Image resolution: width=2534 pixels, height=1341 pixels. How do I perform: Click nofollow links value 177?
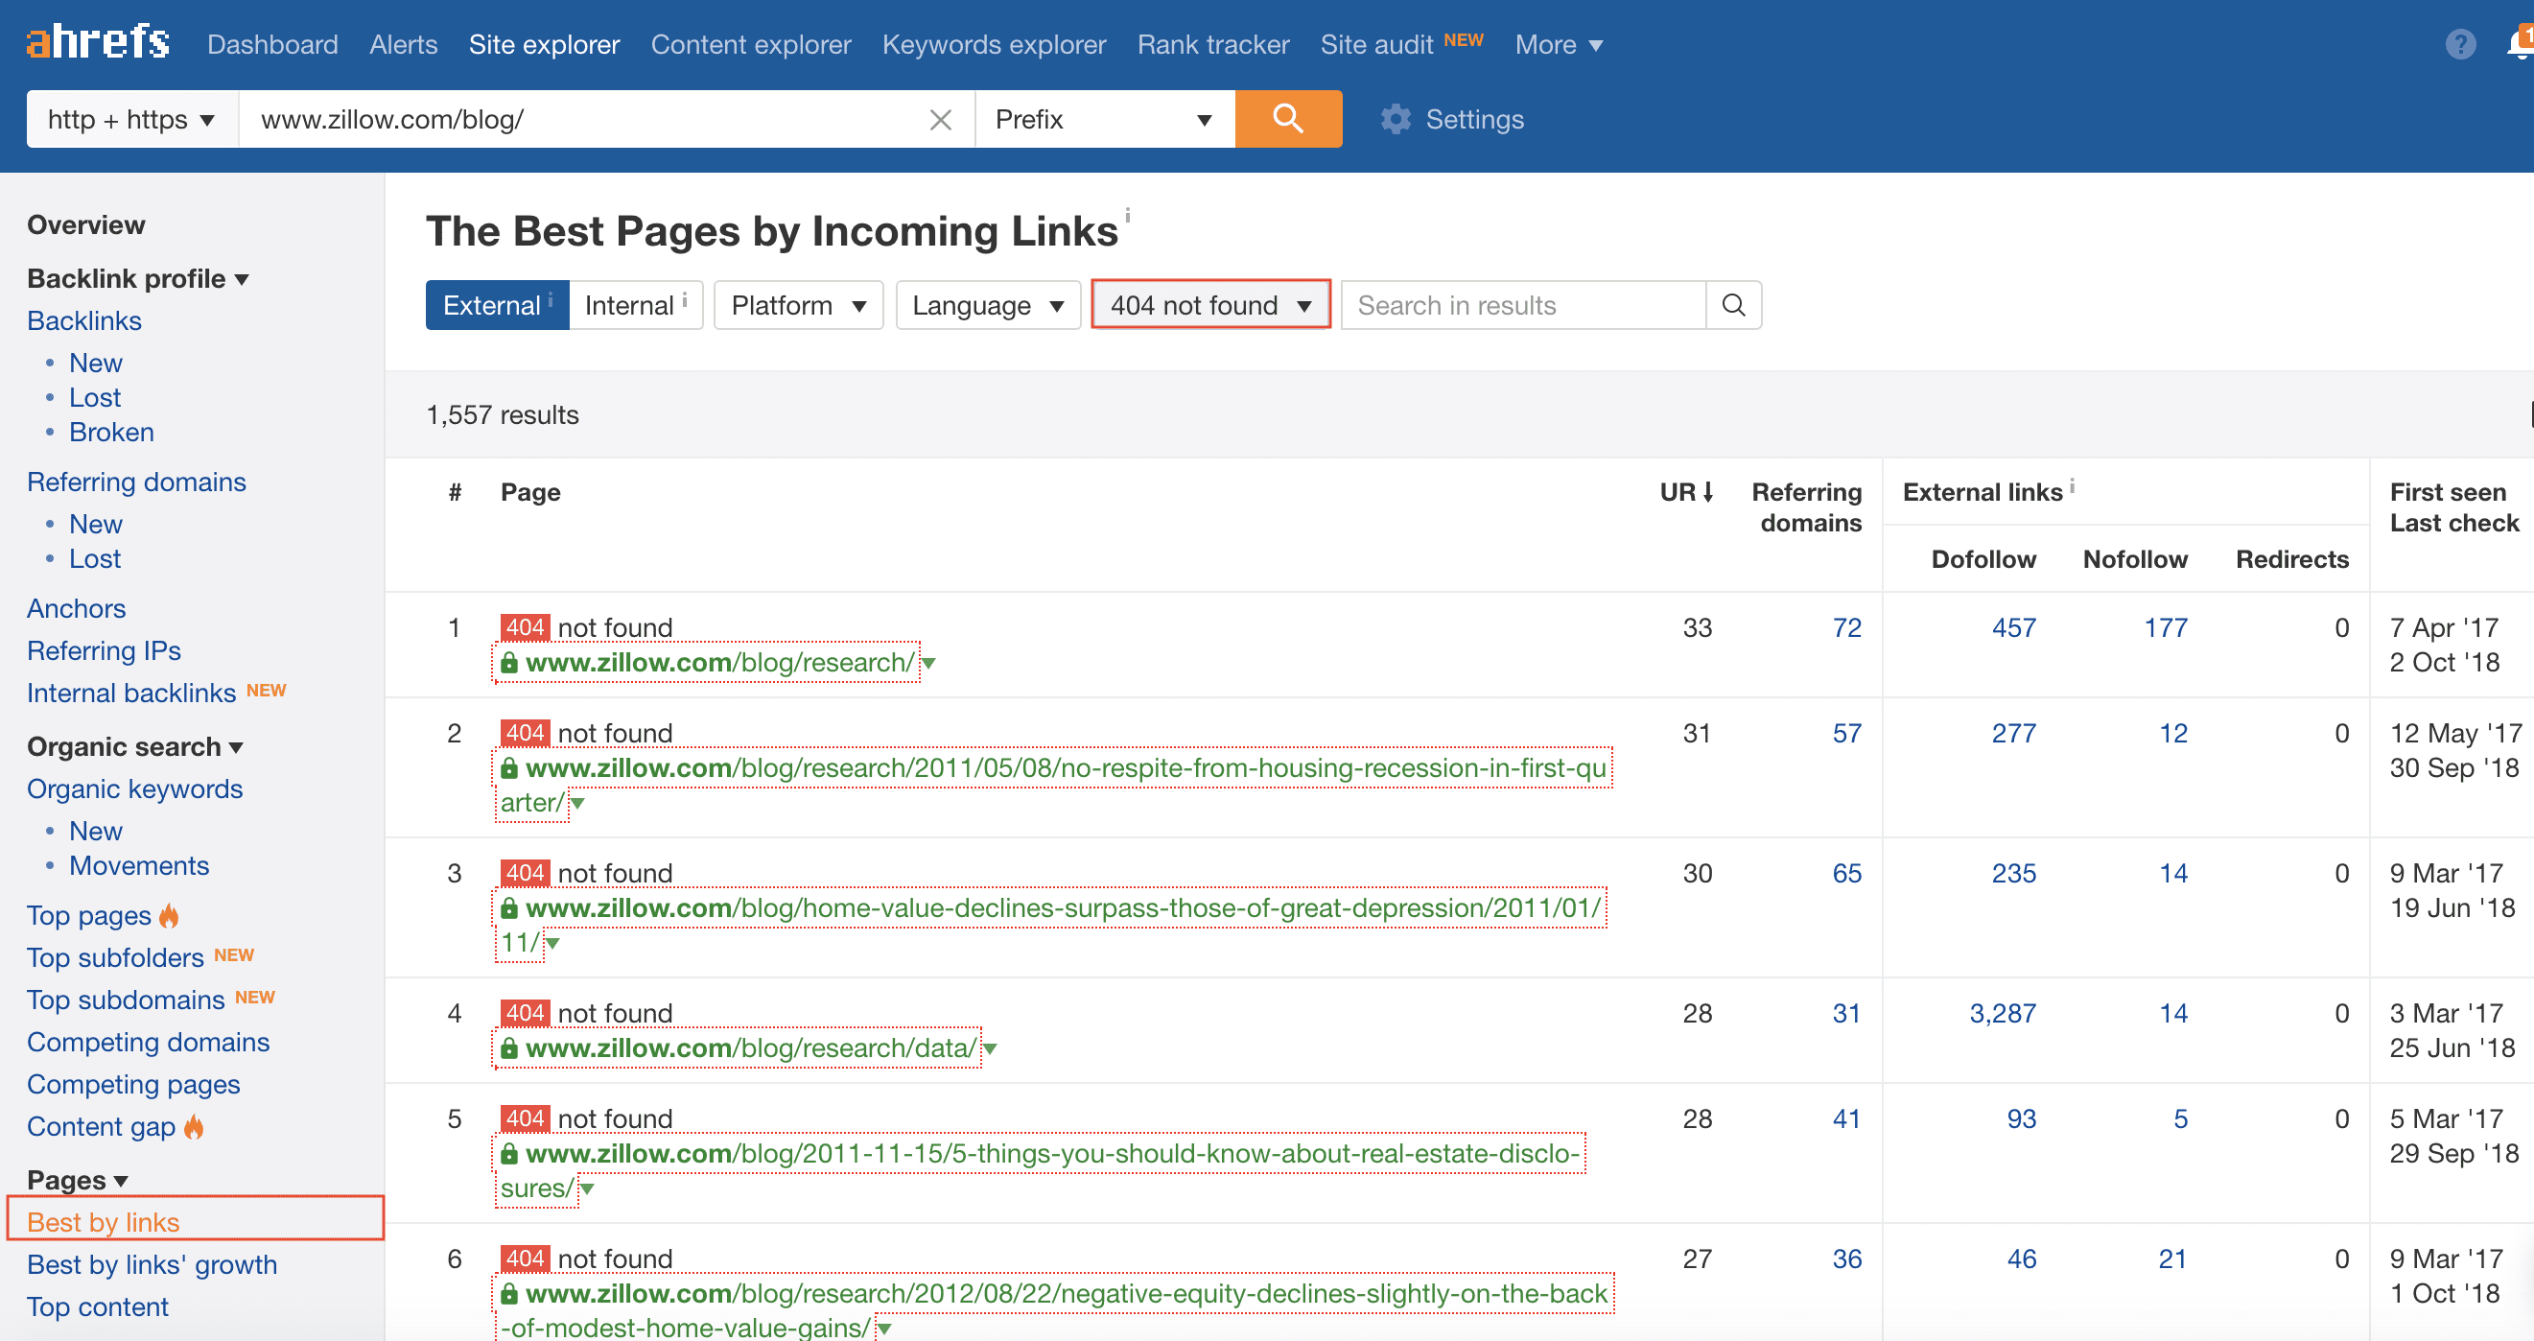pos(2165,627)
